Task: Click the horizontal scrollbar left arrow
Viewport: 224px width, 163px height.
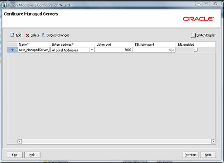Action: [x=20, y=142]
